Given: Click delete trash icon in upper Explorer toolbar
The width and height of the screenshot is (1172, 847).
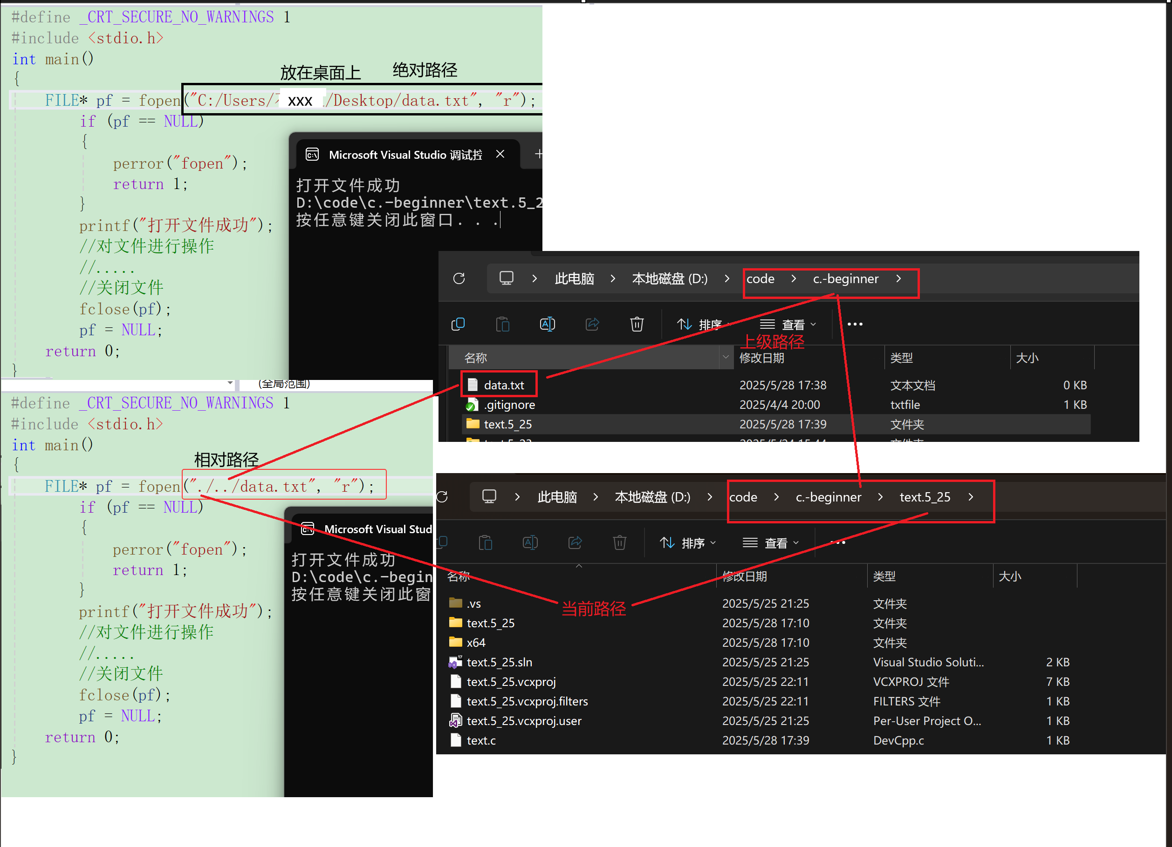Looking at the screenshot, I should 637,325.
